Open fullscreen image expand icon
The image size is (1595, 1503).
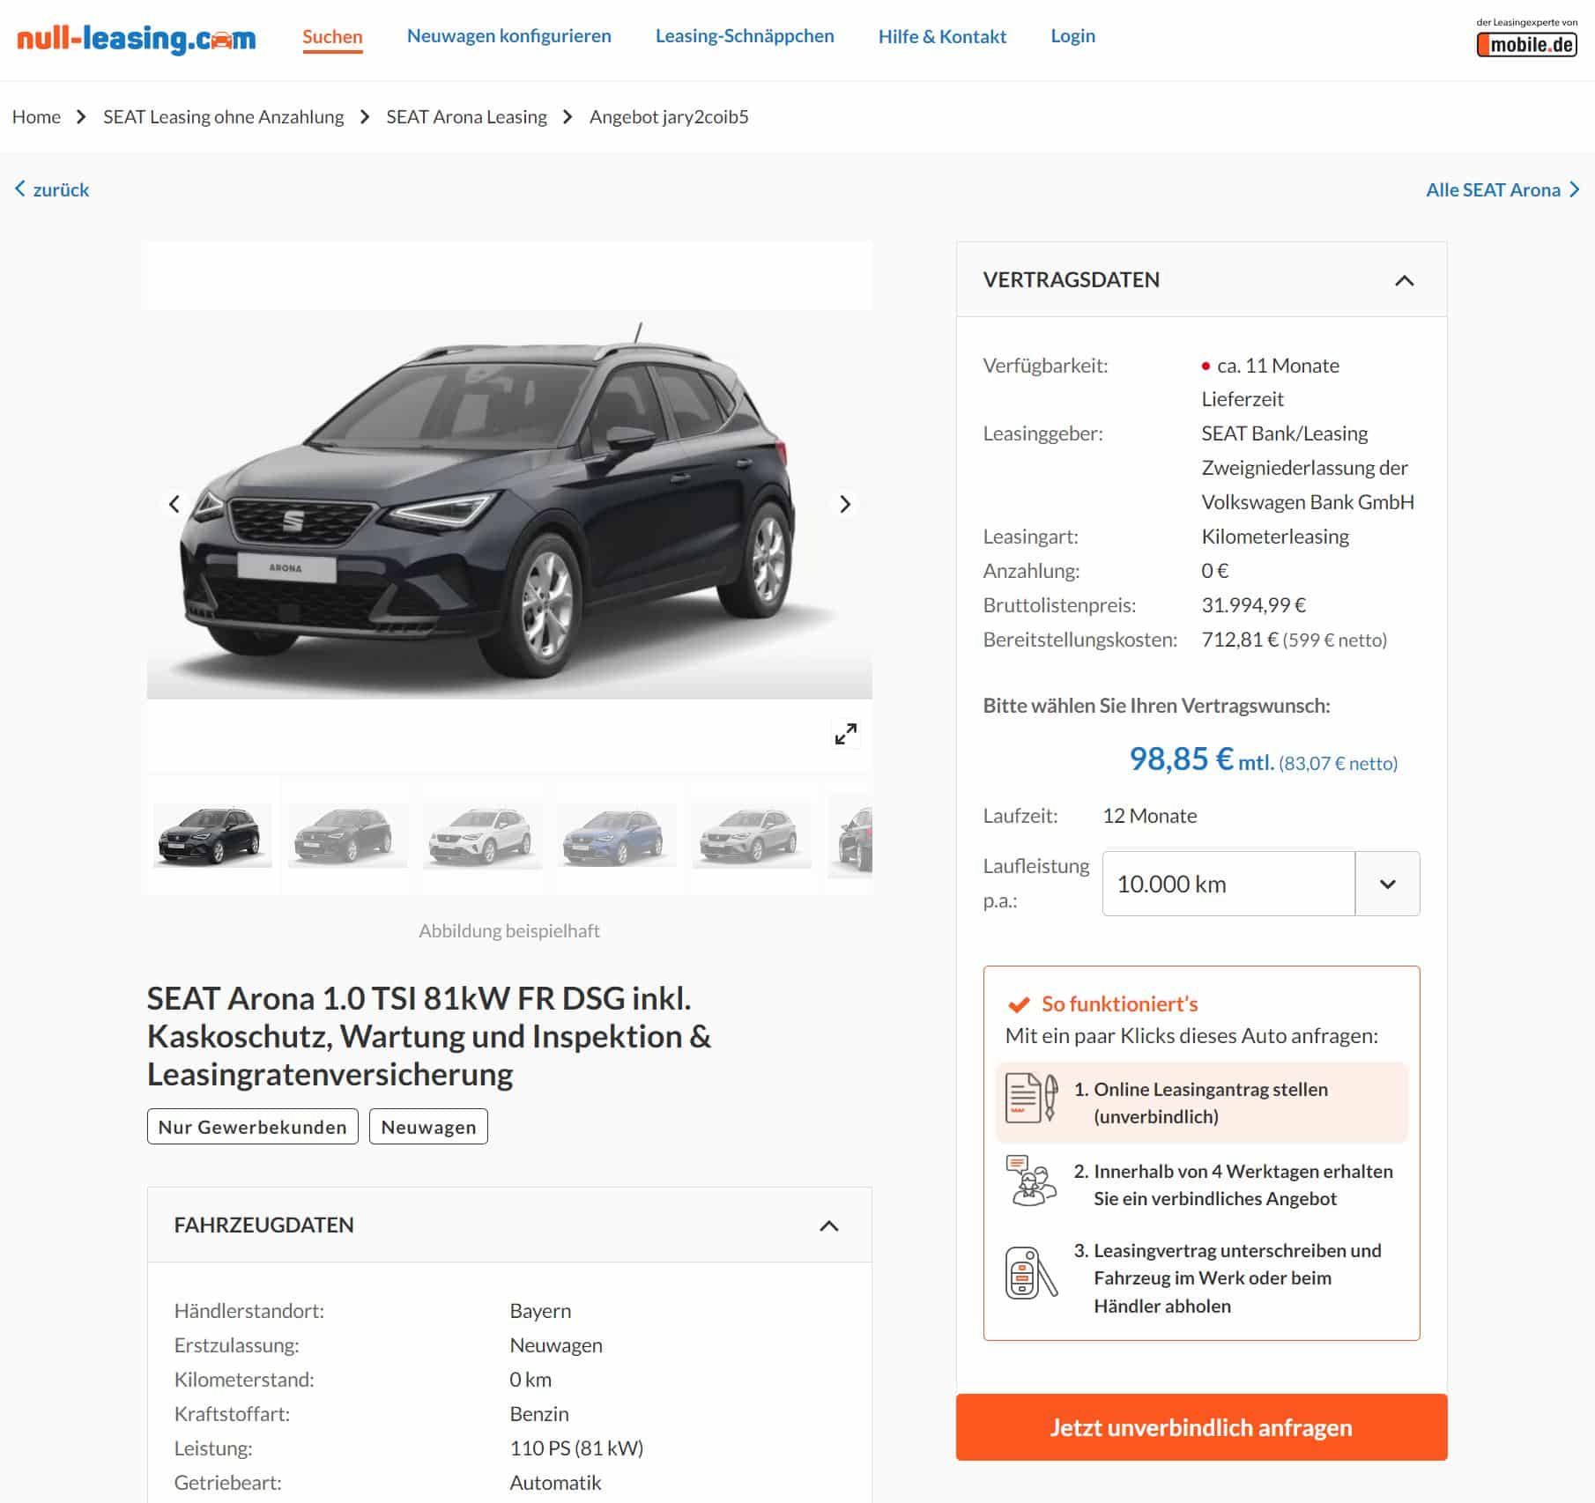pyautogui.click(x=845, y=734)
